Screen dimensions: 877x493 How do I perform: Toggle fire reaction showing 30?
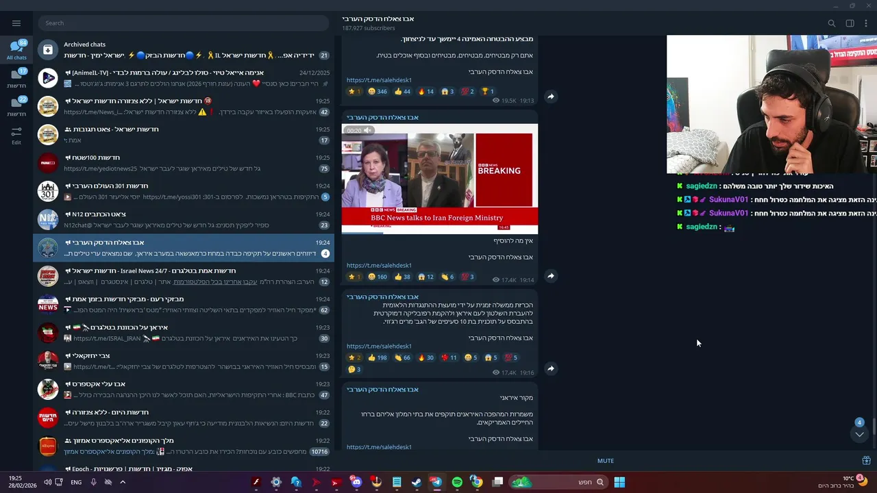click(x=425, y=357)
